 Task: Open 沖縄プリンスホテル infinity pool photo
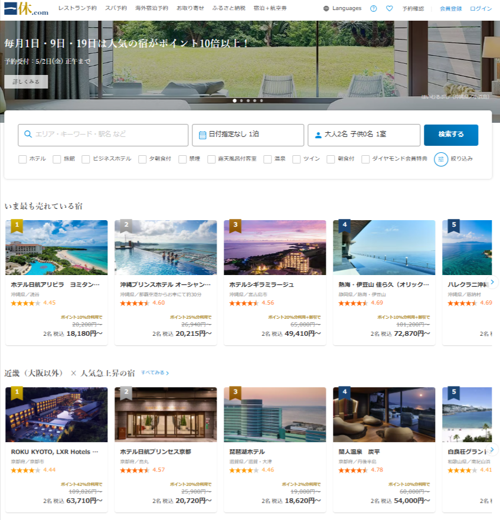[x=165, y=247]
